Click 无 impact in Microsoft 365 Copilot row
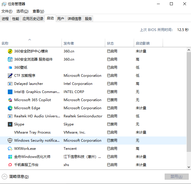The width and height of the screenshot is (191, 184). click(x=138, y=100)
